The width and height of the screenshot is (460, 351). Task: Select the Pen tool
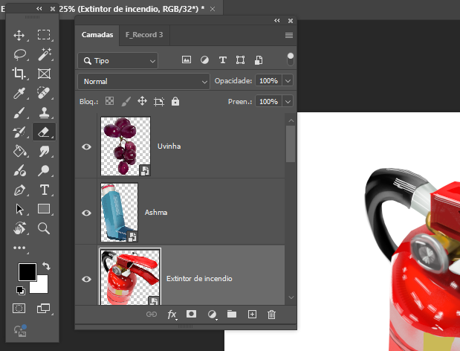point(19,190)
